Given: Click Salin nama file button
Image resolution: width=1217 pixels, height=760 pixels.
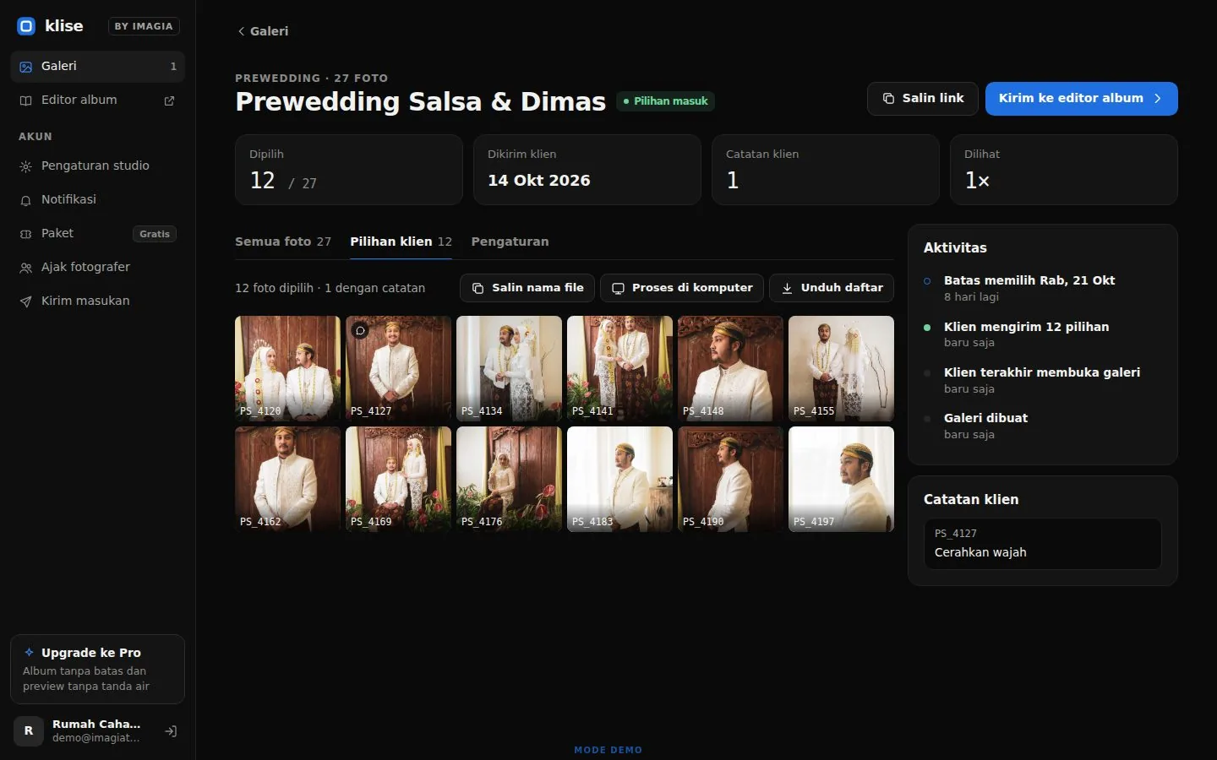Looking at the screenshot, I should point(527,288).
